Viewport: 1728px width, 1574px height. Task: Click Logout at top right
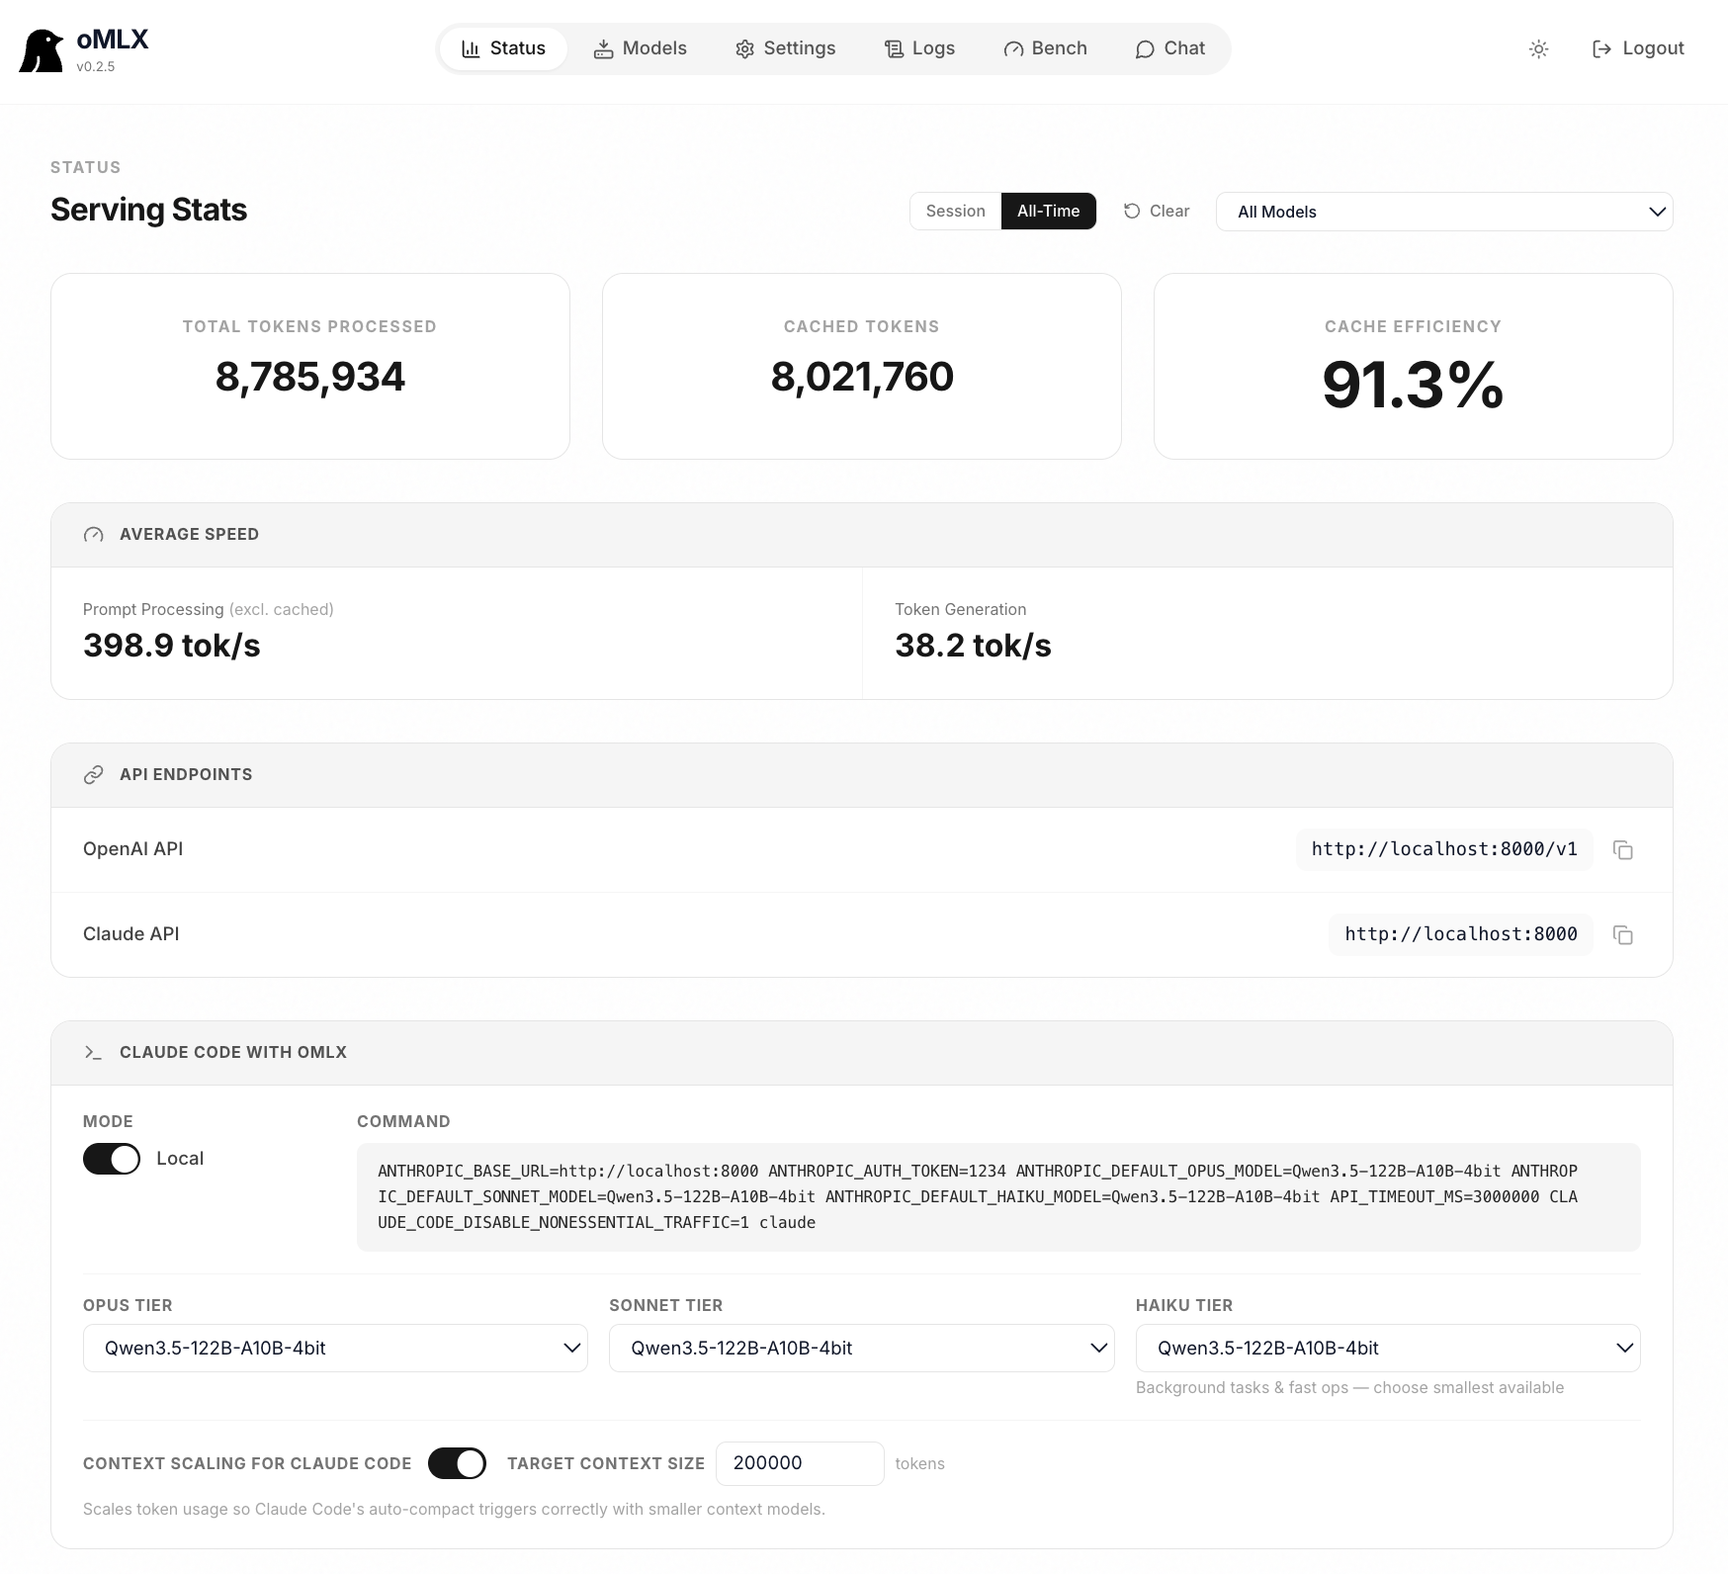point(1636,47)
